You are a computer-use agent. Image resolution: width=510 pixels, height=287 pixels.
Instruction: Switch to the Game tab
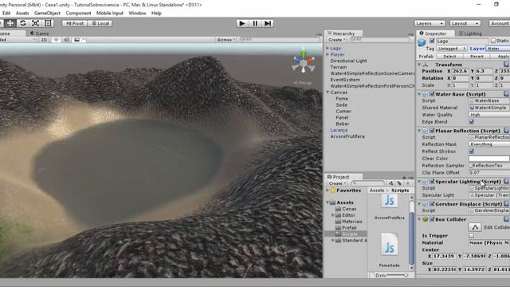point(40,33)
